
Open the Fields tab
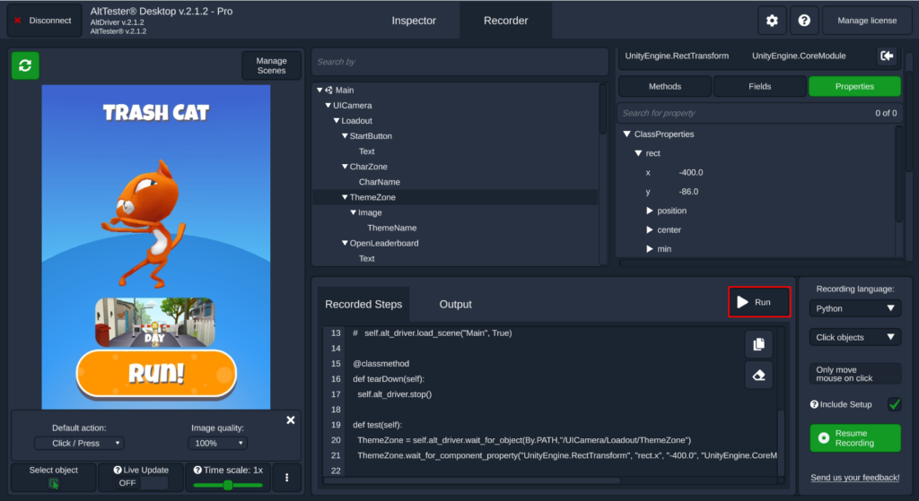pyautogui.click(x=759, y=86)
